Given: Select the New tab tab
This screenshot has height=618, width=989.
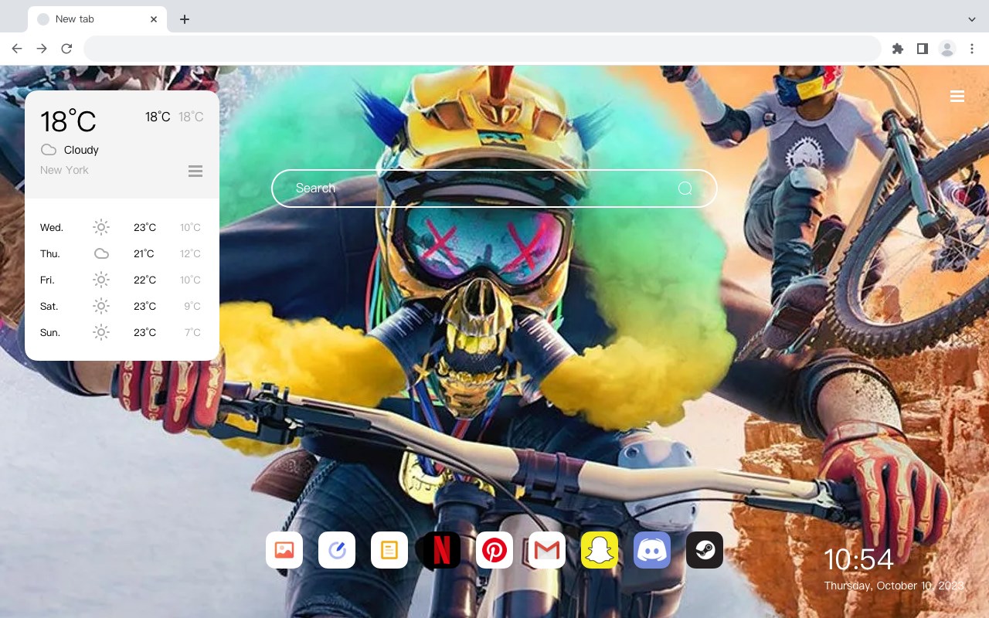Looking at the screenshot, I should (x=97, y=19).
